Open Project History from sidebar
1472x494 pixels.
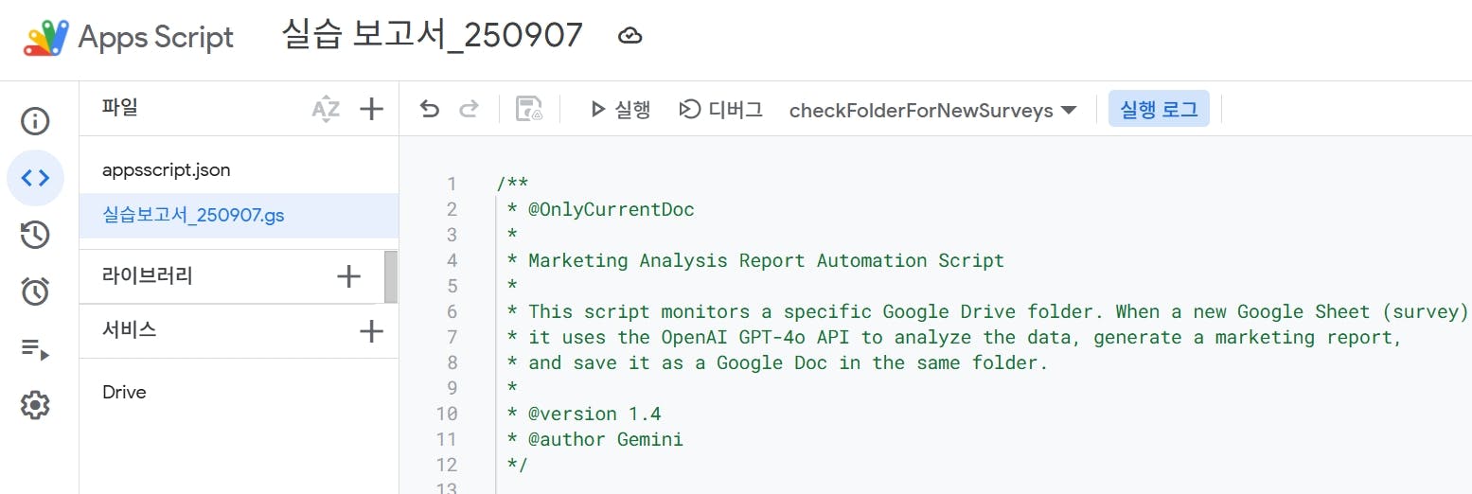(x=35, y=235)
